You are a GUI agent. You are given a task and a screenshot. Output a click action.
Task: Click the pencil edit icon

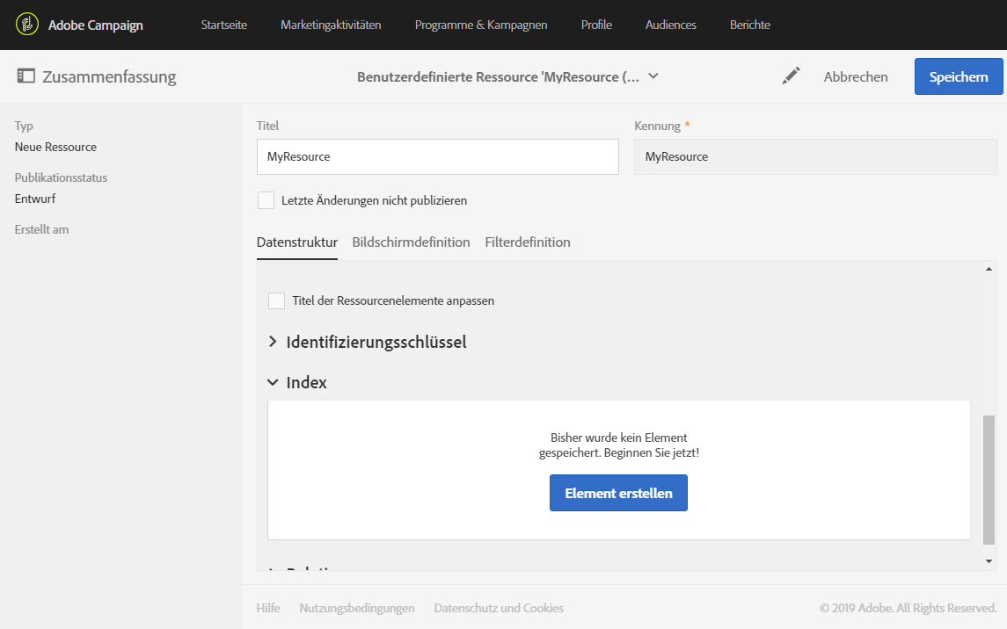[x=791, y=76]
